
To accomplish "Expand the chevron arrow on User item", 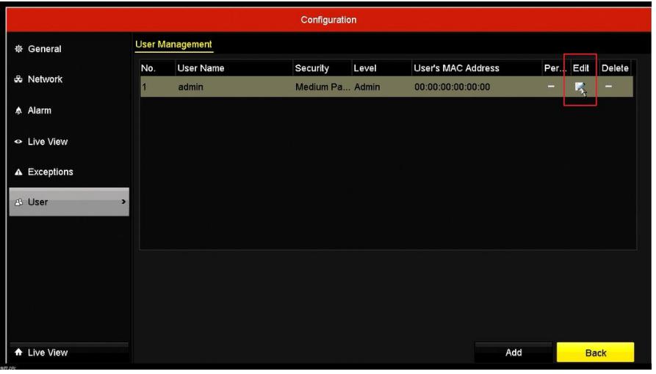I will (x=123, y=202).
